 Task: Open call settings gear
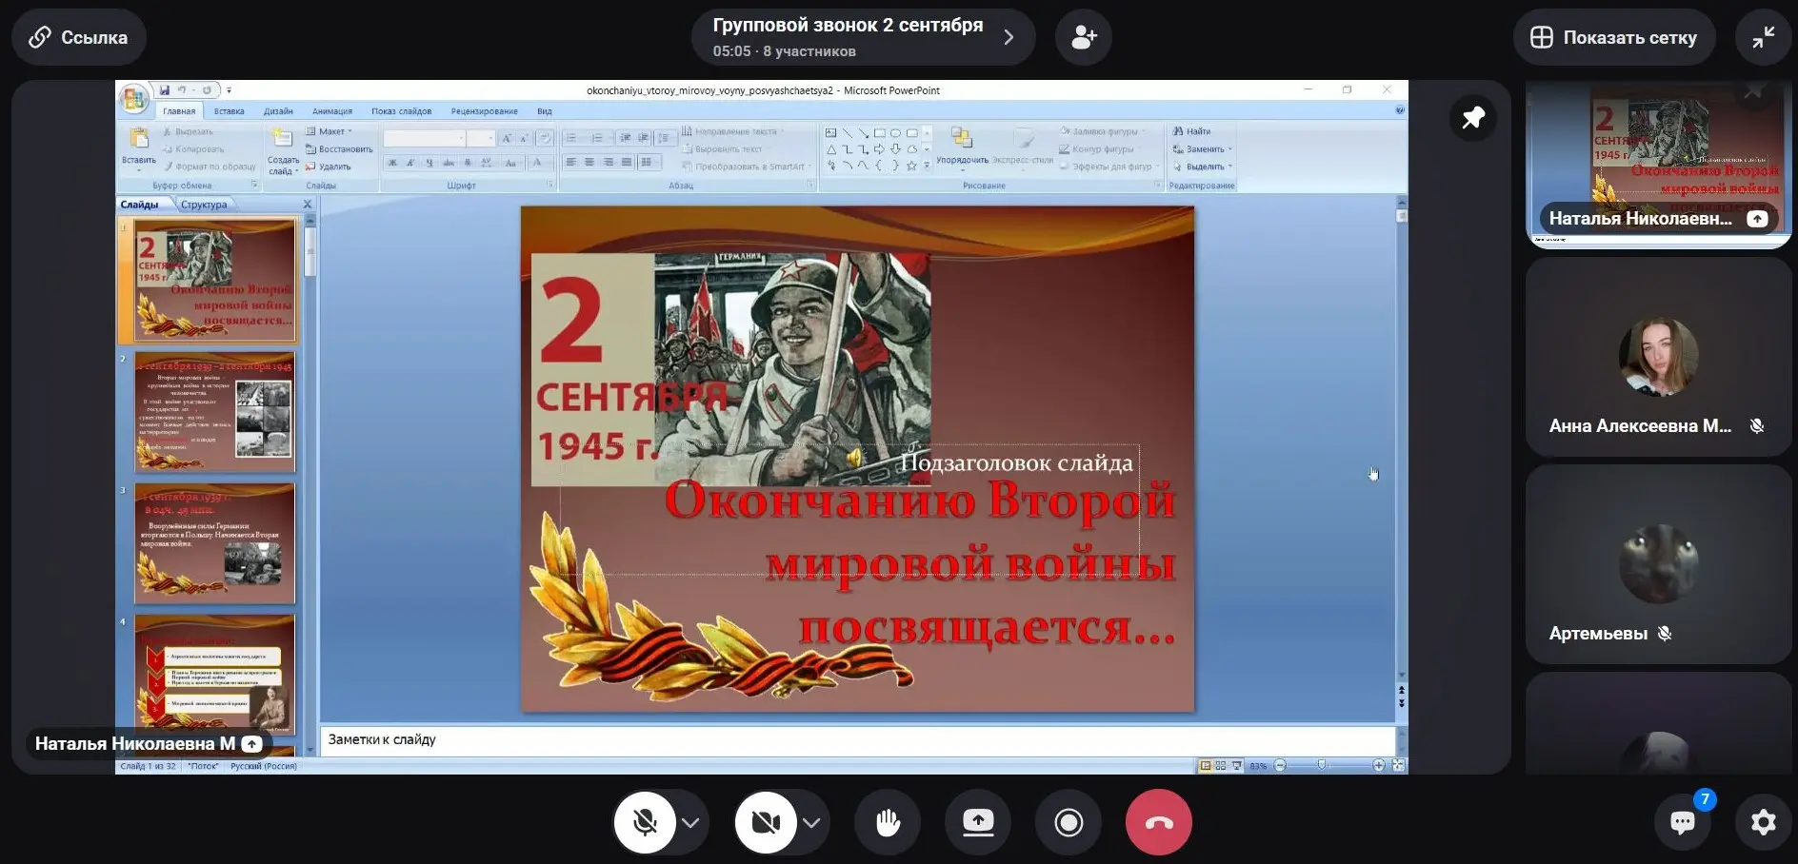point(1763,822)
